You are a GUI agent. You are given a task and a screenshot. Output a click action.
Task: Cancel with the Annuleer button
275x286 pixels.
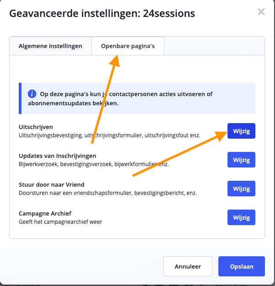(188, 266)
